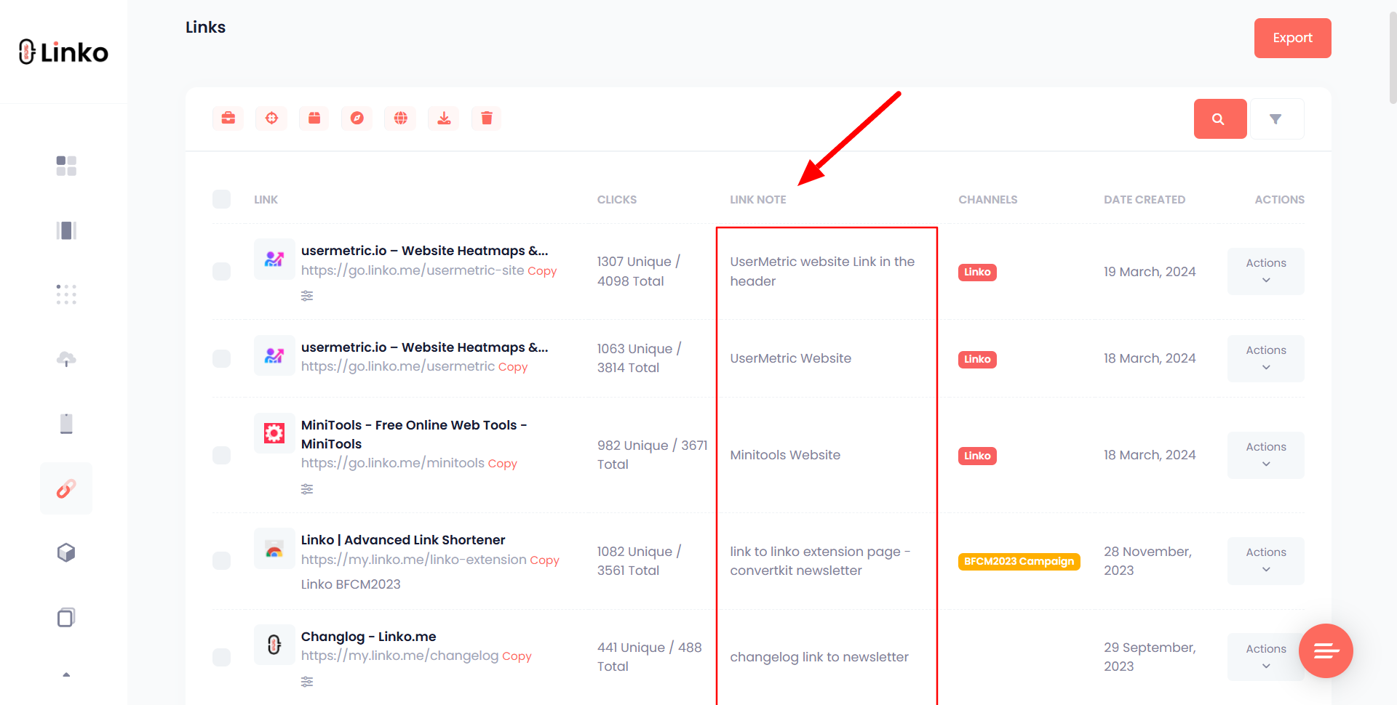Image resolution: width=1397 pixels, height=705 pixels.
Task: Click MiniTools - Free Online Web Tools title
Action: (414, 434)
